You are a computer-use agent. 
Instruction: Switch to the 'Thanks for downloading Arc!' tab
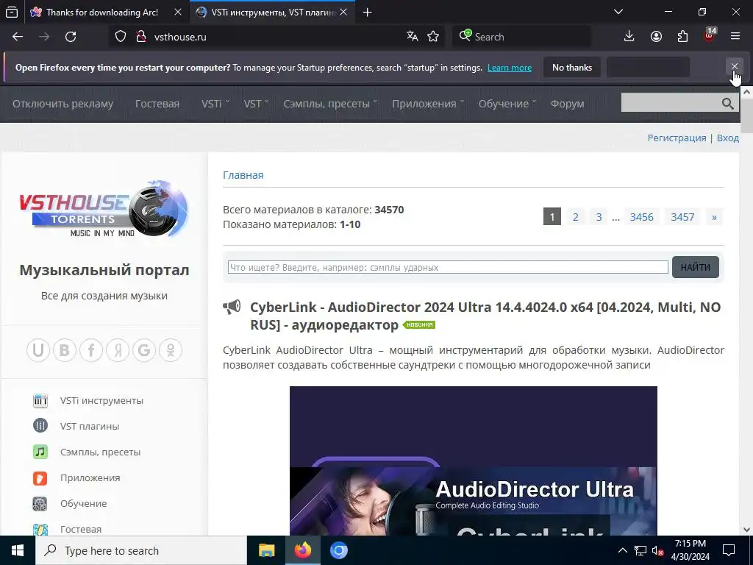(x=101, y=13)
